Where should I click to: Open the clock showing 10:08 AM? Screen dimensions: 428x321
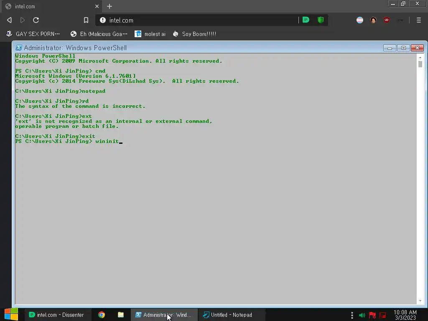[405, 315]
